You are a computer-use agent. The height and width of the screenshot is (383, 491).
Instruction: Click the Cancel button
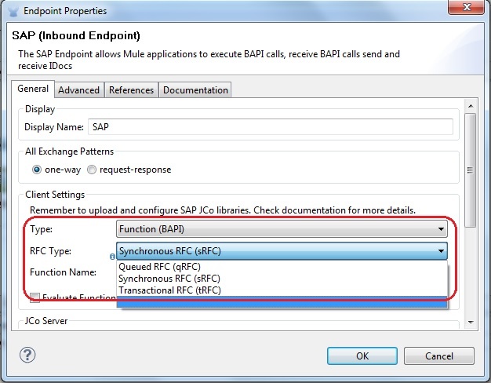(439, 356)
